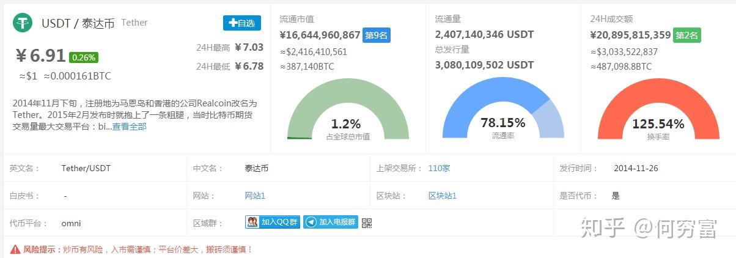Click the ≈387,140BTC value
This screenshot has height=258, width=736.
pyautogui.click(x=307, y=67)
